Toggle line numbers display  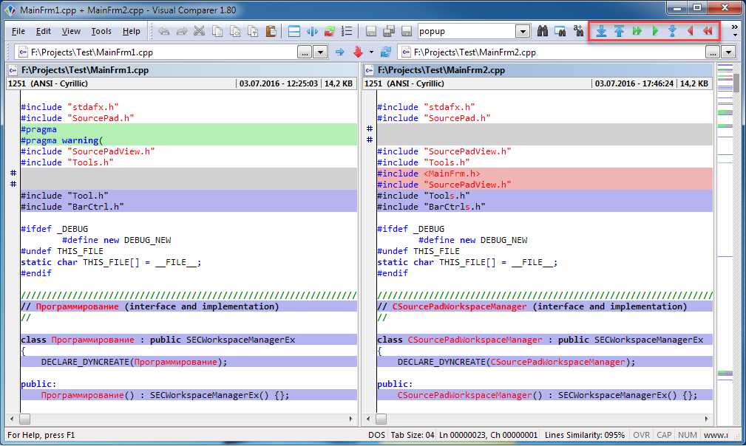(347, 31)
